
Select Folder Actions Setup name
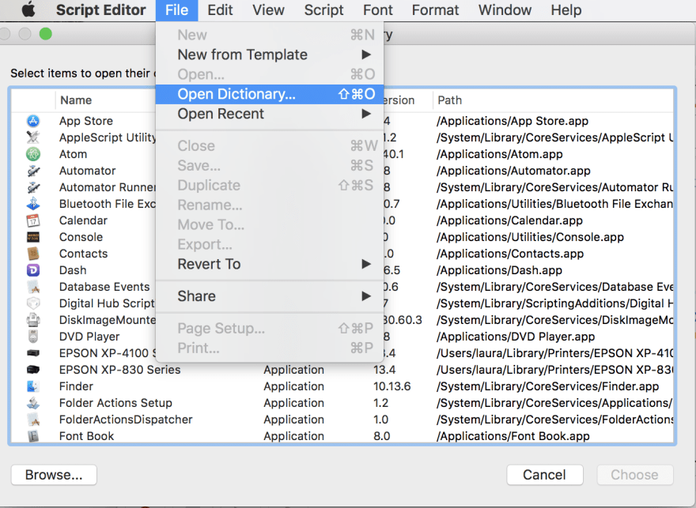115,403
